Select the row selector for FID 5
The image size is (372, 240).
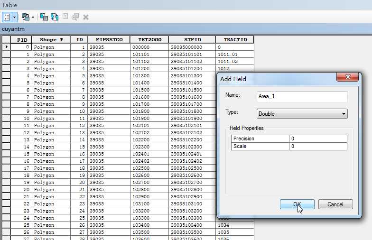tap(6, 83)
